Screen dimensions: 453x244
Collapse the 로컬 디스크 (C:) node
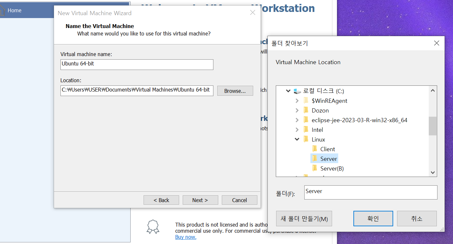288,91
